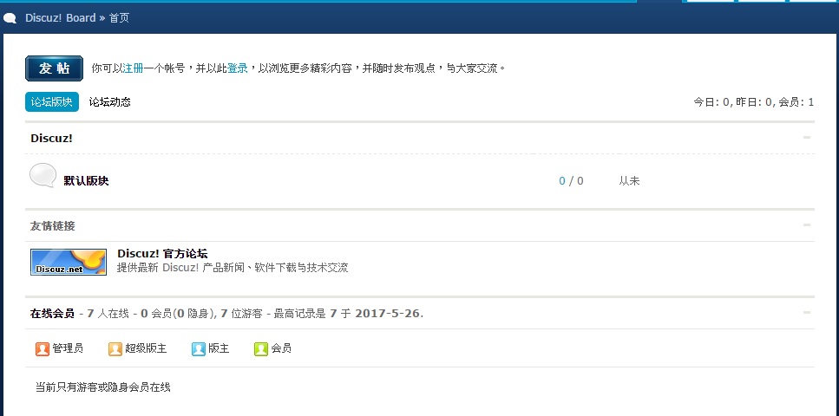Click the 当前只有游客或隐身会员在线 text
839x416 pixels.
tap(102, 387)
